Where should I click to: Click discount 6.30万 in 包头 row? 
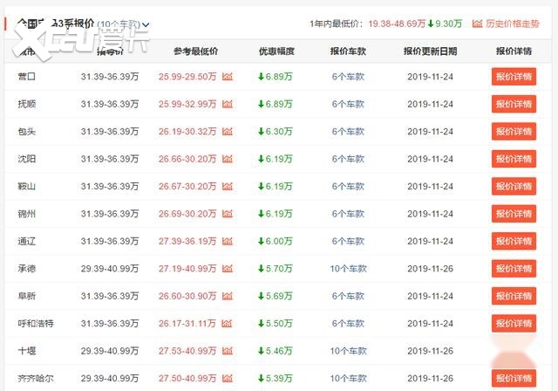pyautogui.click(x=276, y=132)
